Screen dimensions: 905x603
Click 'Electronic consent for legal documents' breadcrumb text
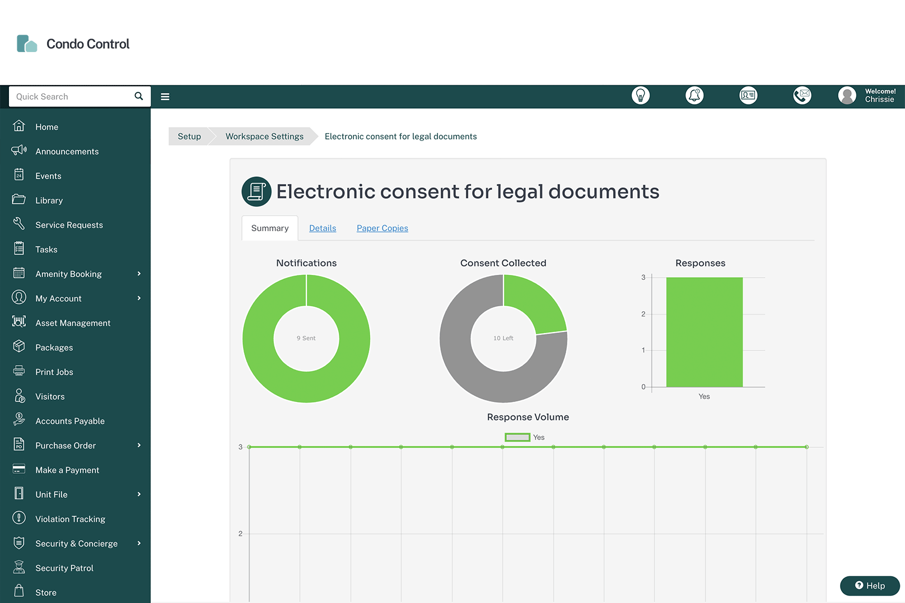click(x=401, y=137)
